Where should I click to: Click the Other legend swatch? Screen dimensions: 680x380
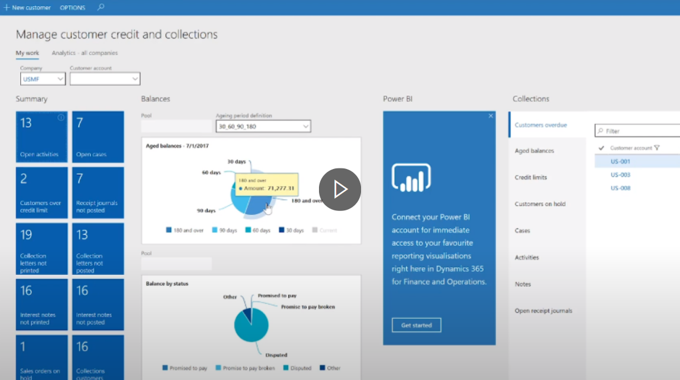pos(322,368)
